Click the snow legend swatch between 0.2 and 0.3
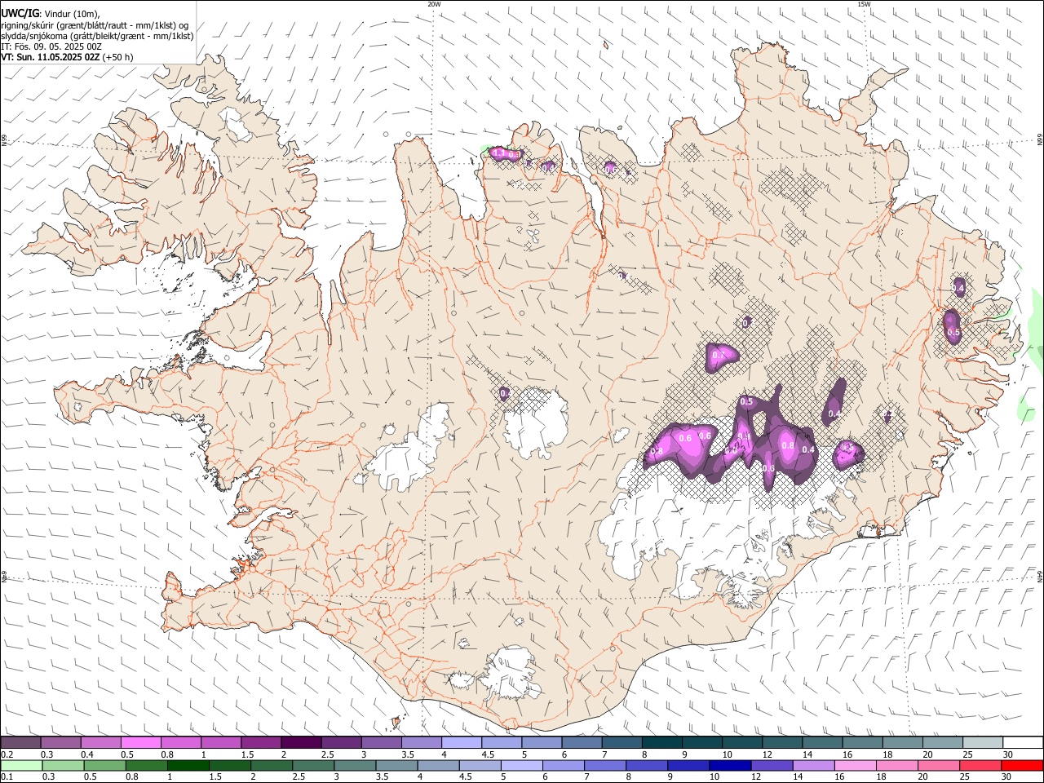Screen dimensions: 1044x783 point(21,742)
